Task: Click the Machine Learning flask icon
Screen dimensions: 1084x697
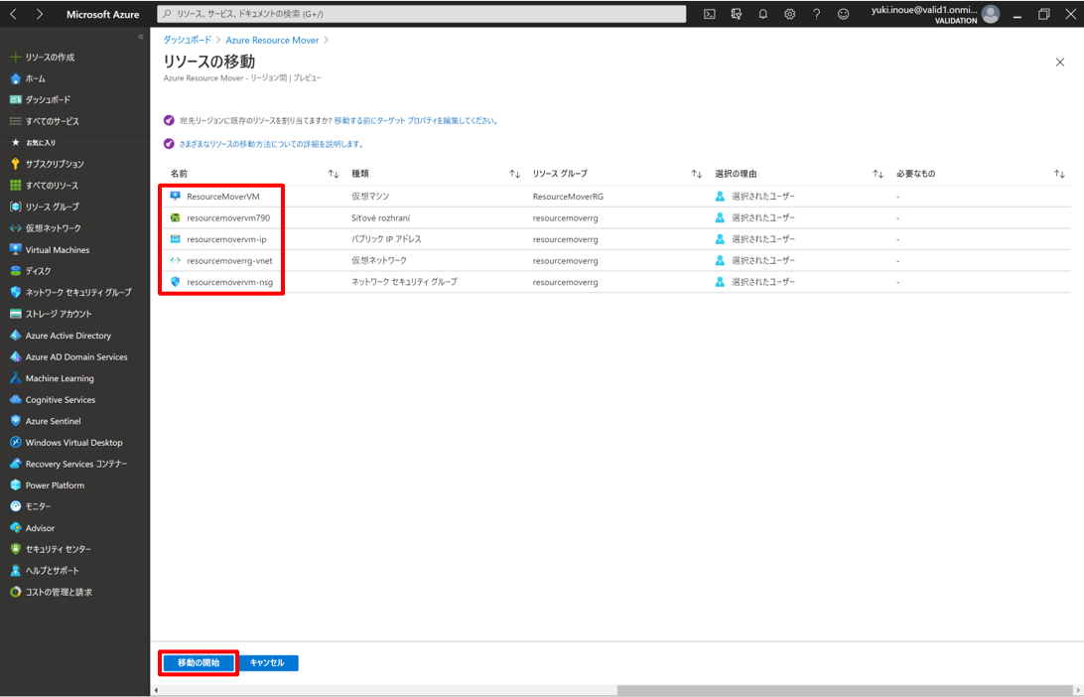Action: 15,378
